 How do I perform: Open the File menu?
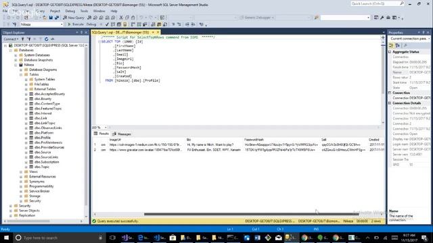5,11
